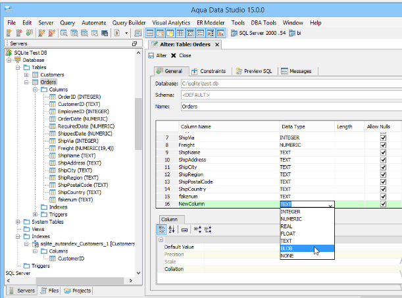Expand the Triggers folder under Orders
Image resolution: width=402 pixels, height=298 pixels.
coord(35,214)
